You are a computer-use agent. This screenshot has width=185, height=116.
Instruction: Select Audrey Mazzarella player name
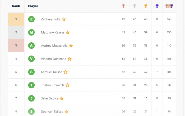click(54, 46)
